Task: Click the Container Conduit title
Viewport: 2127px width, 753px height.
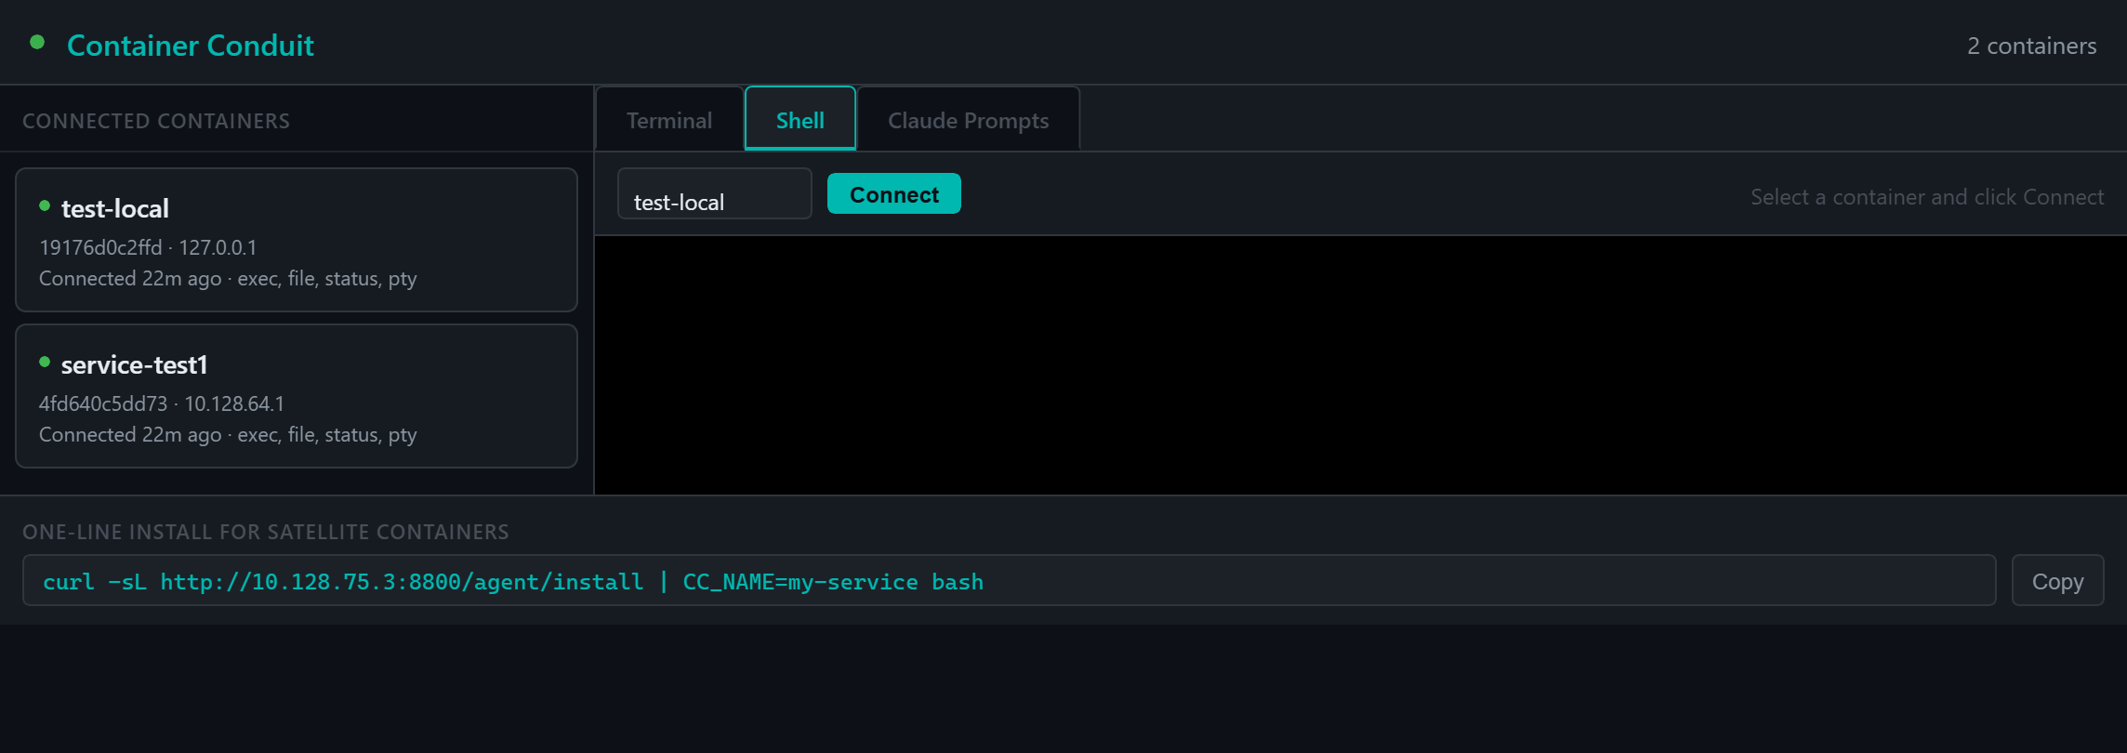Action: click(x=191, y=46)
